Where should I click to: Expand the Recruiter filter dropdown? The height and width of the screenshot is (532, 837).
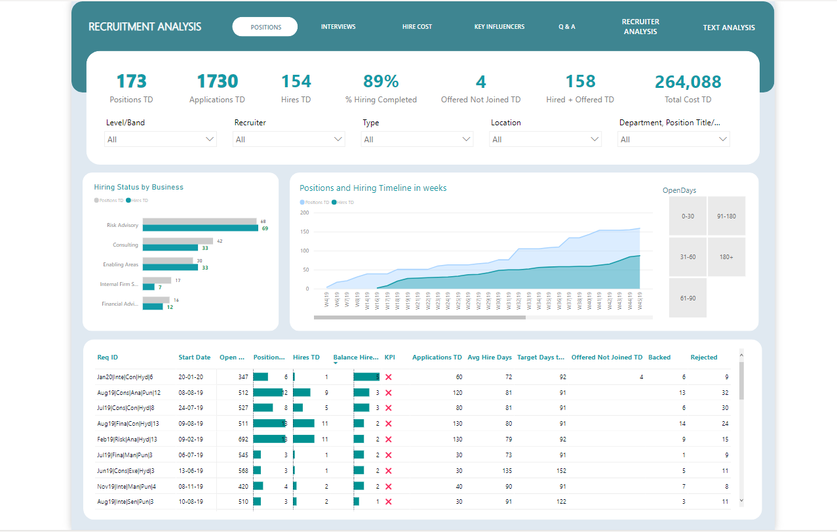pyautogui.click(x=289, y=139)
